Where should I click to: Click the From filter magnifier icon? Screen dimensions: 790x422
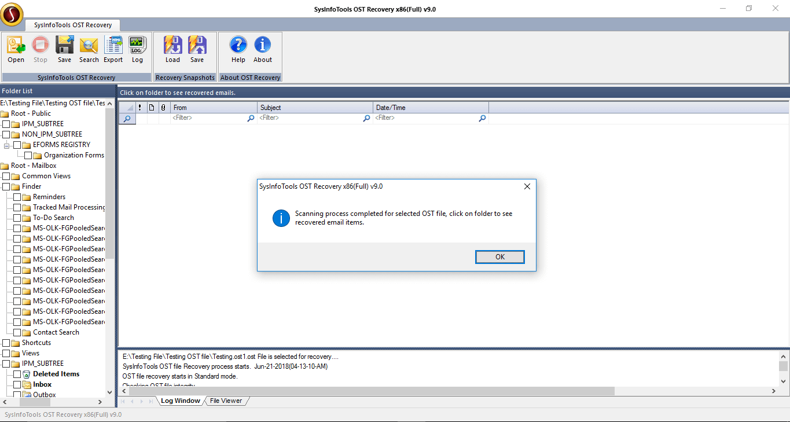[x=251, y=118]
